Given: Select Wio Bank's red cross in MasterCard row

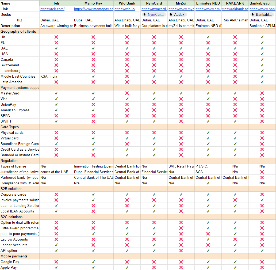Looking at the screenshot, I should (x=127, y=93).
